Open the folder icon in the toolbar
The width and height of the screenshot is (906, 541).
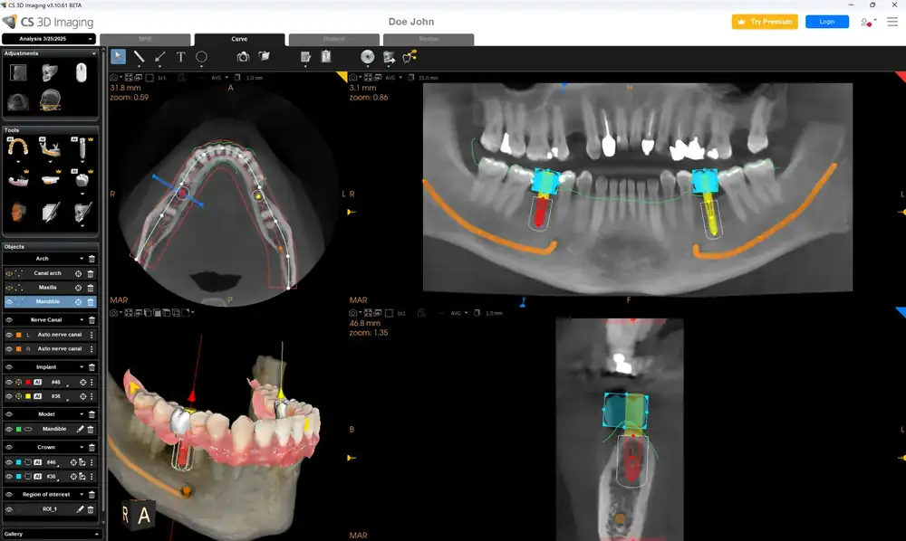coord(264,56)
